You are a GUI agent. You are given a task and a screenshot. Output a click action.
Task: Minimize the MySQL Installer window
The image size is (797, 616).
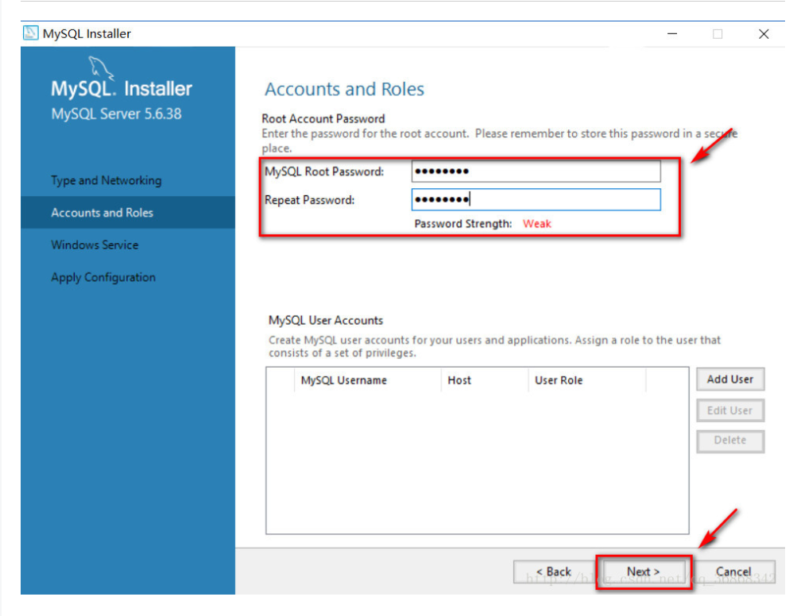coord(672,33)
